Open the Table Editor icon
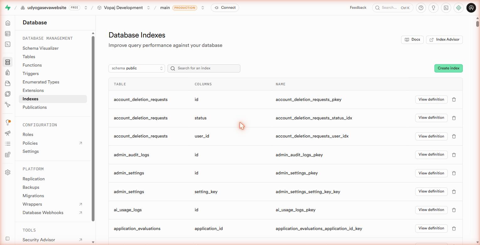Screen dimensions: 480x245 tap(8, 34)
